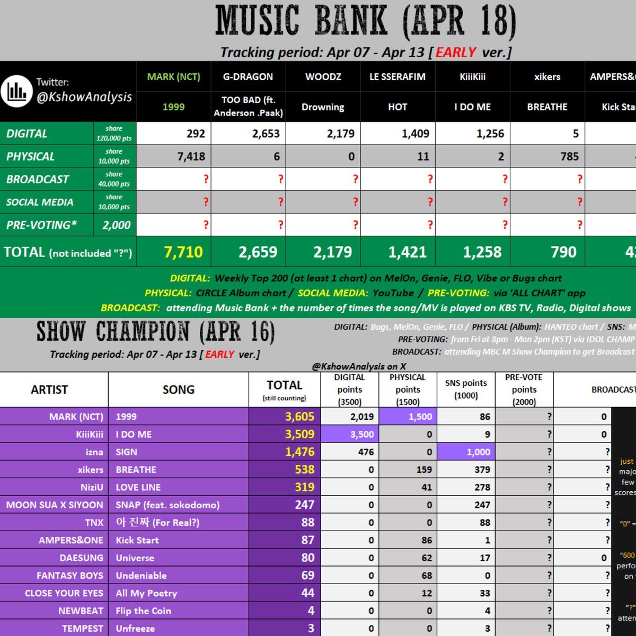Click the TOTAL (still counting) column header

[x=285, y=390]
